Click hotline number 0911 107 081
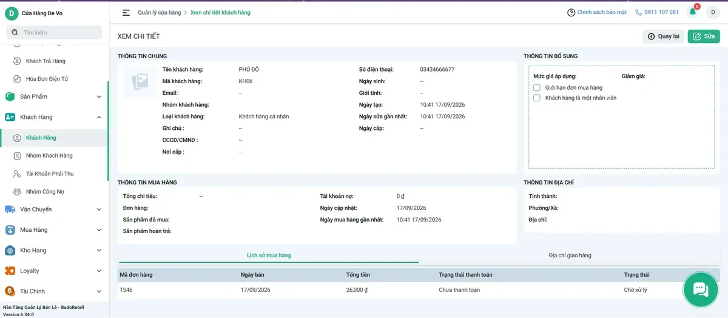728x318 pixels. tap(661, 12)
